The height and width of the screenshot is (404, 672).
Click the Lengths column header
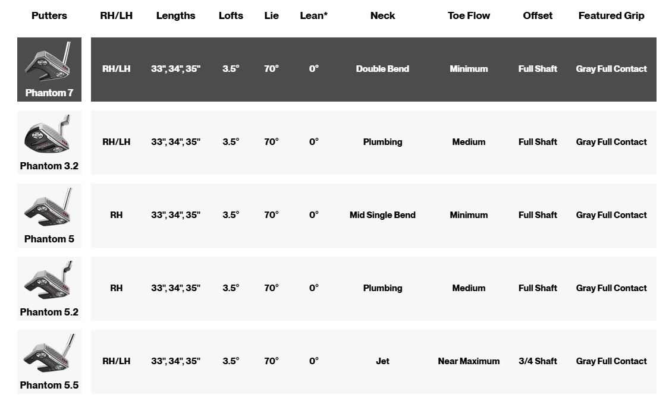(x=175, y=16)
